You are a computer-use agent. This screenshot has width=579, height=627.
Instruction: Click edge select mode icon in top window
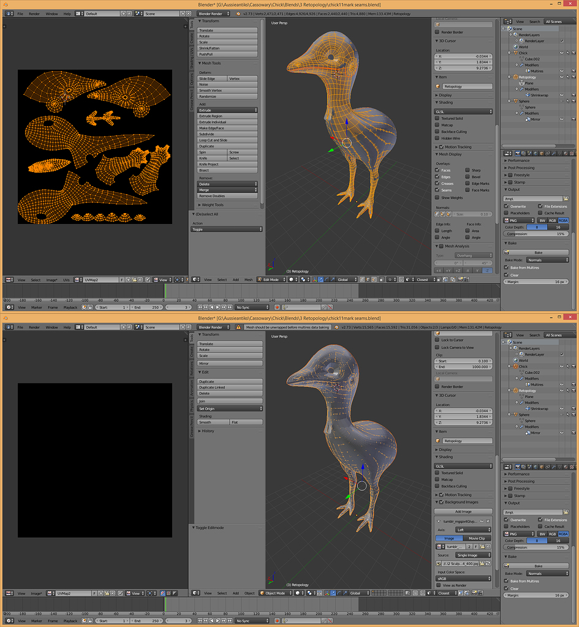[368, 279]
